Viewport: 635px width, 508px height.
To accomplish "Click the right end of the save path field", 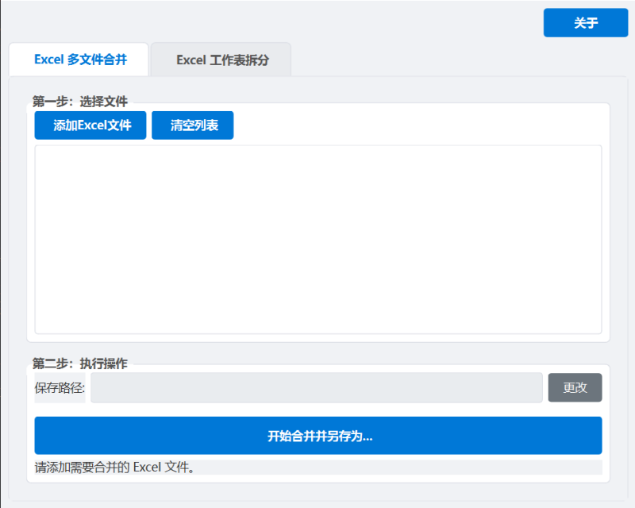I will point(532,387).
